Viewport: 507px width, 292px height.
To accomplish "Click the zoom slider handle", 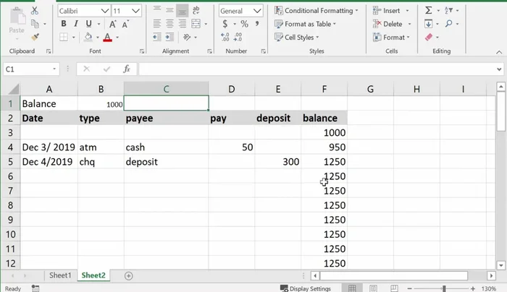I will coord(444,288).
